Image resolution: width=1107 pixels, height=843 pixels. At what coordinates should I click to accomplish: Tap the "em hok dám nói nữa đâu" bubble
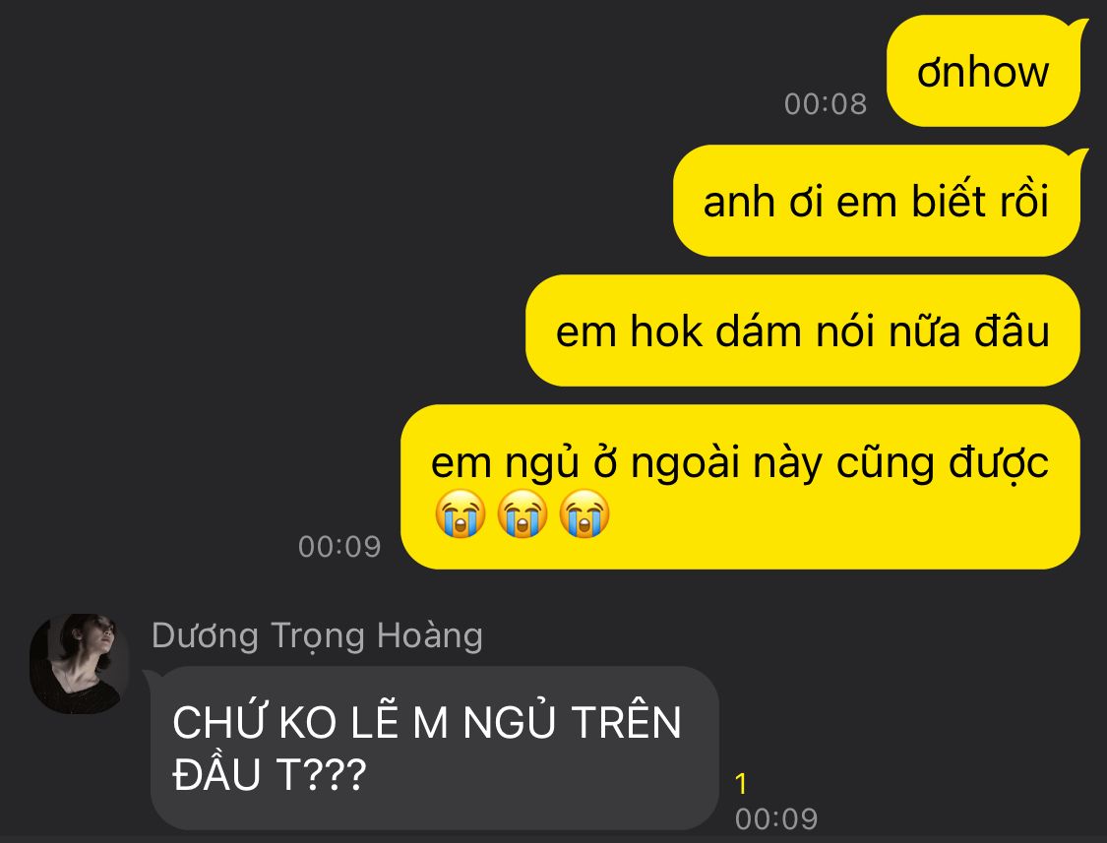803,331
